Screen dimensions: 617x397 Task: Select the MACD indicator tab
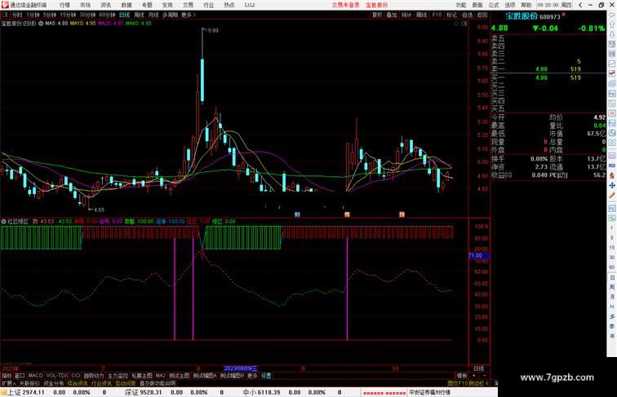click(35, 376)
